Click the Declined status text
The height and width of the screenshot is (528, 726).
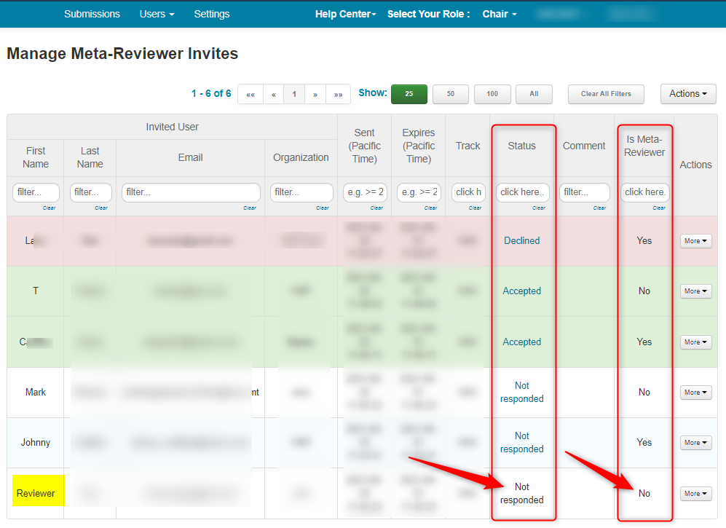[x=522, y=241]
